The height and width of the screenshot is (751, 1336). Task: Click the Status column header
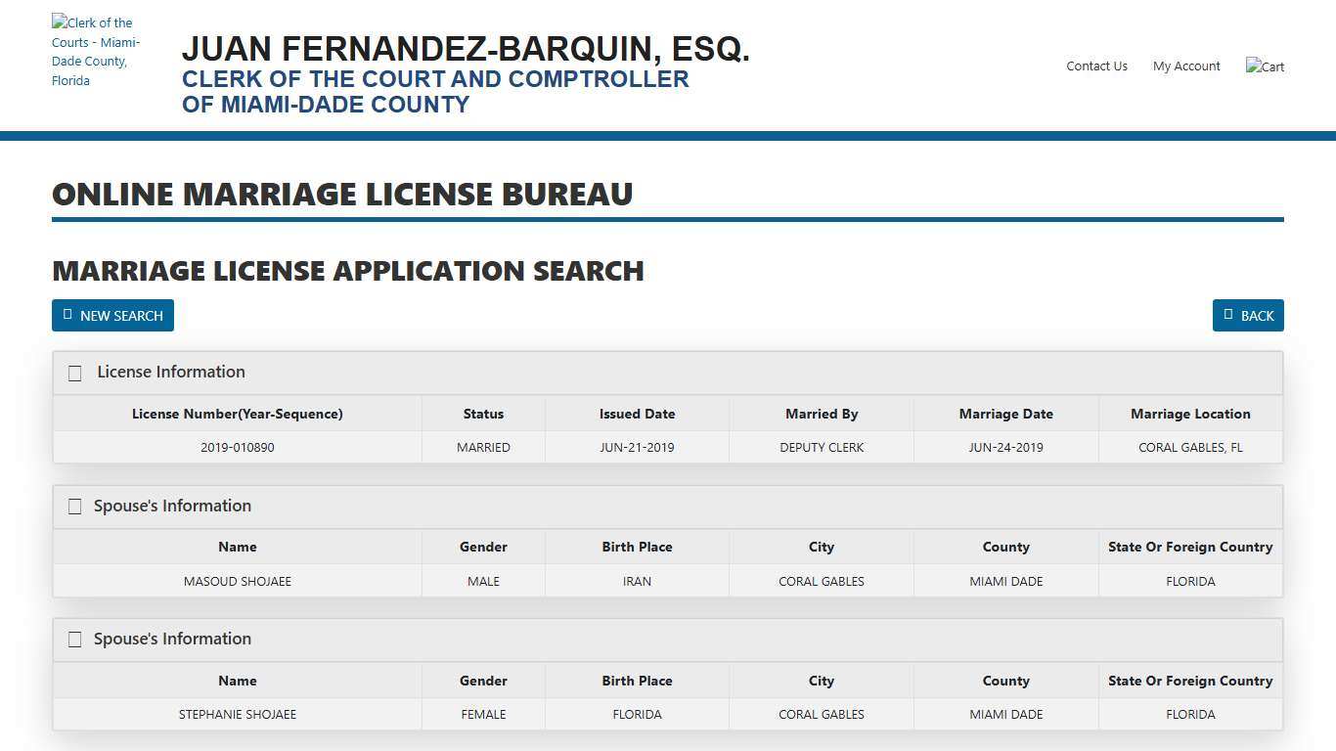click(483, 414)
